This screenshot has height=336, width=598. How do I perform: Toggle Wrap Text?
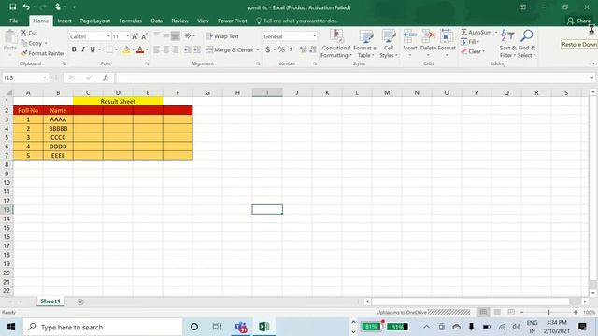222,36
